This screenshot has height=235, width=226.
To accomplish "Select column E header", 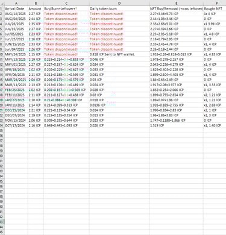I will point(177,3).
